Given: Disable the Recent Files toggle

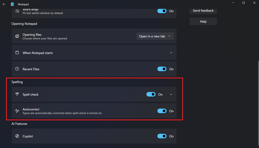Looking at the screenshot, I should (162, 69).
